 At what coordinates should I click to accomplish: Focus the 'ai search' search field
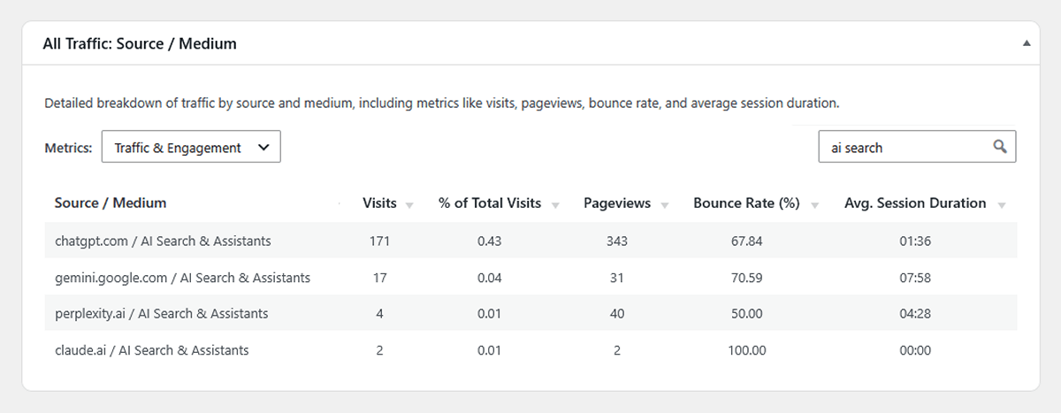click(x=917, y=148)
